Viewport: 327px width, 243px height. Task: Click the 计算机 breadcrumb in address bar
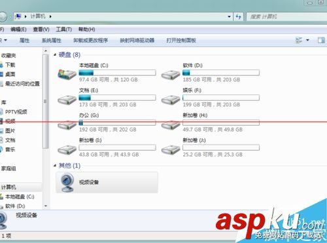tap(38, 16)
